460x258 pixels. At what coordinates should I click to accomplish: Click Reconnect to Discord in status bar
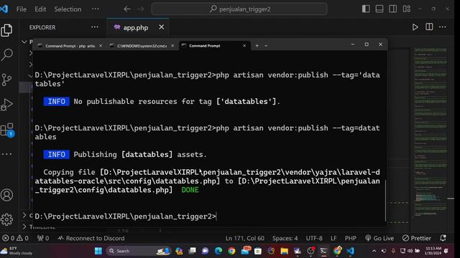pyautogui.click(x=91, y=238)
